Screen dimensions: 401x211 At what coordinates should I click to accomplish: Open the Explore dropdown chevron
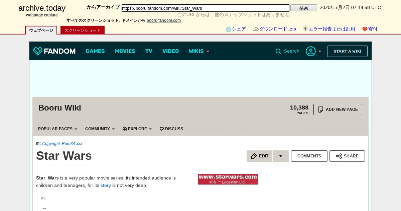click(150, 129)
